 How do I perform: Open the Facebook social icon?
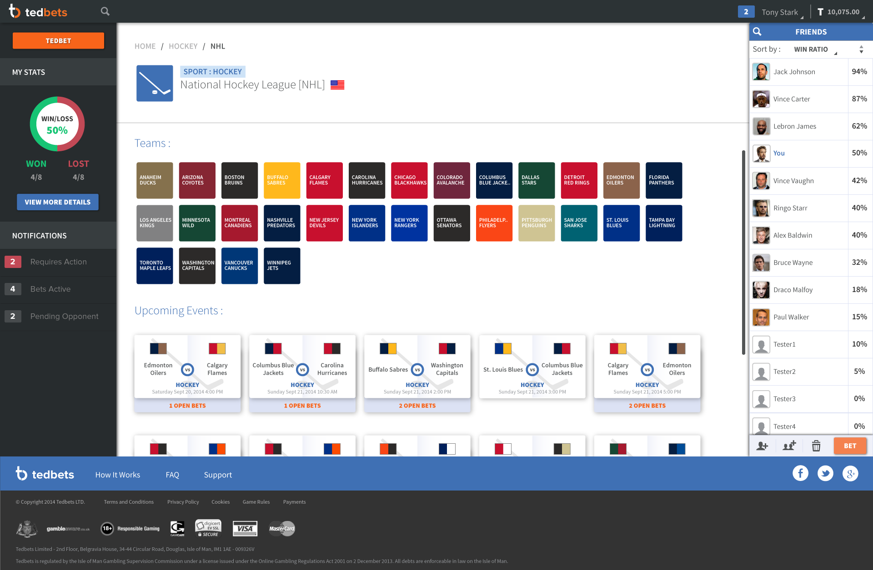pyautogui.click(x=800, y=473)
